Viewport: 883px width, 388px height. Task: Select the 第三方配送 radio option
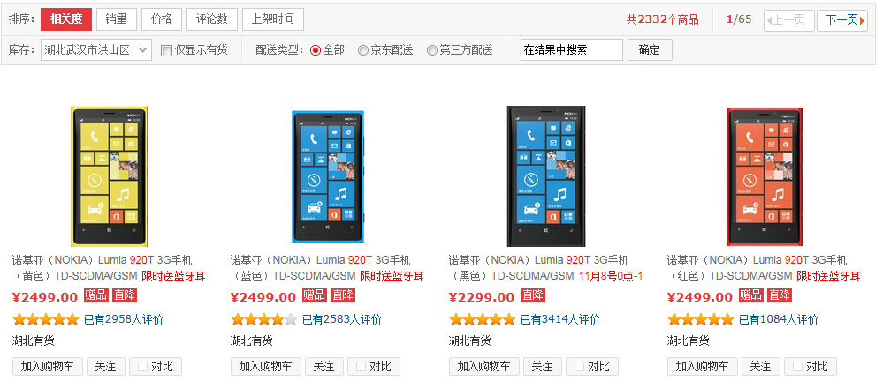tap(432, 50)
